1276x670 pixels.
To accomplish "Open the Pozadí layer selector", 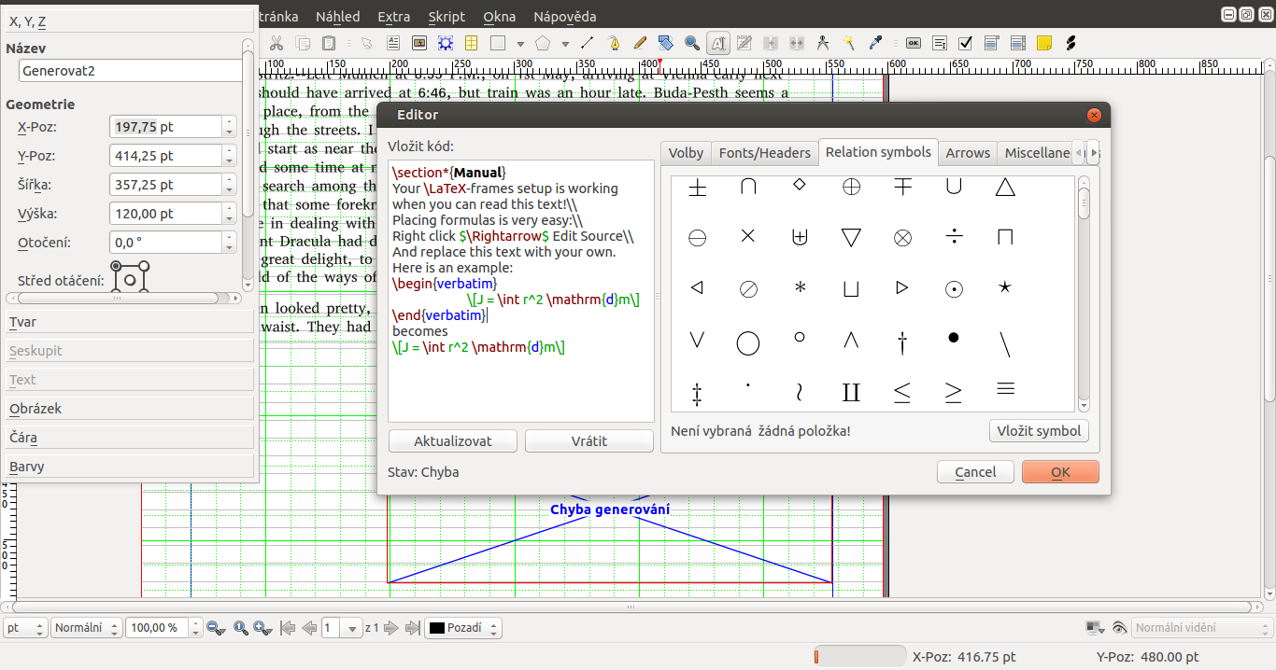I will coord(464,627).
